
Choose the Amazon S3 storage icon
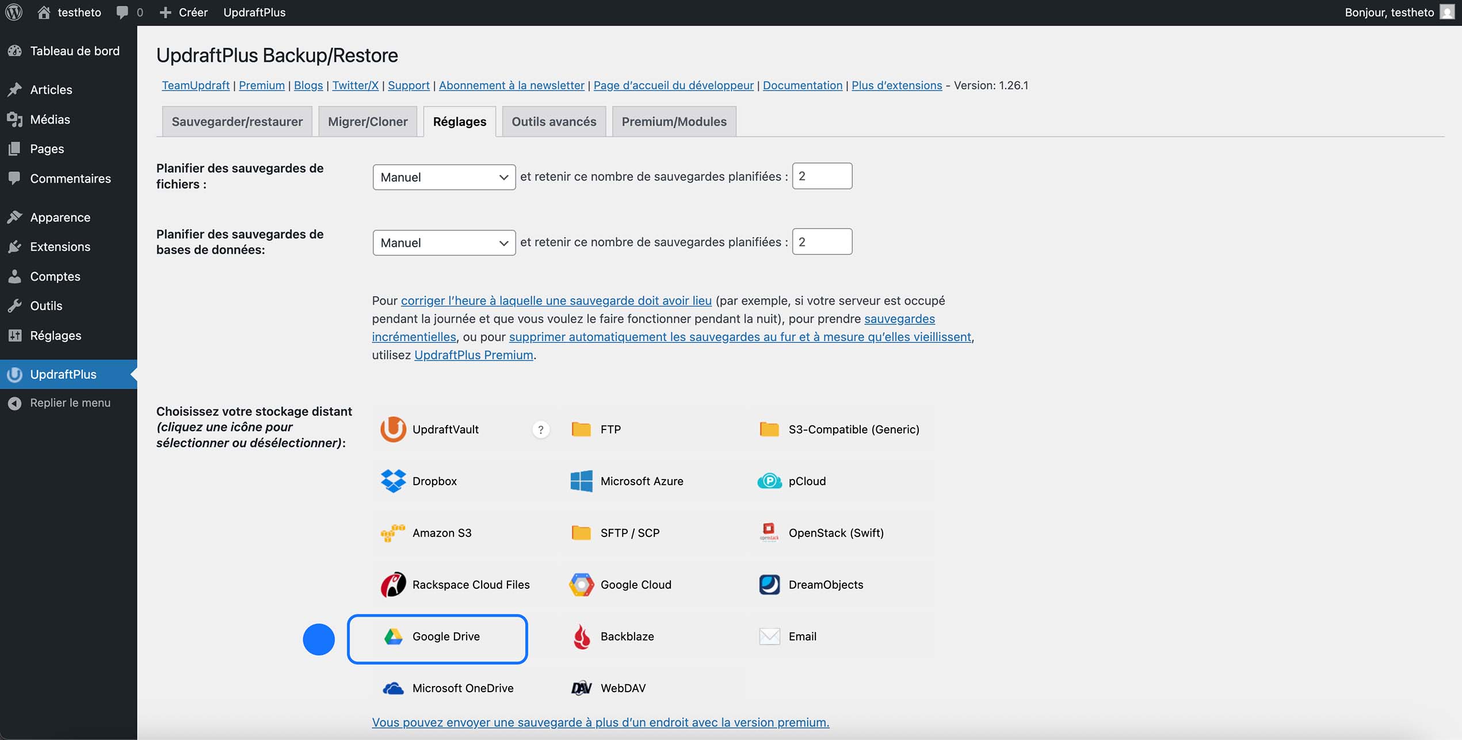point(394,532)
